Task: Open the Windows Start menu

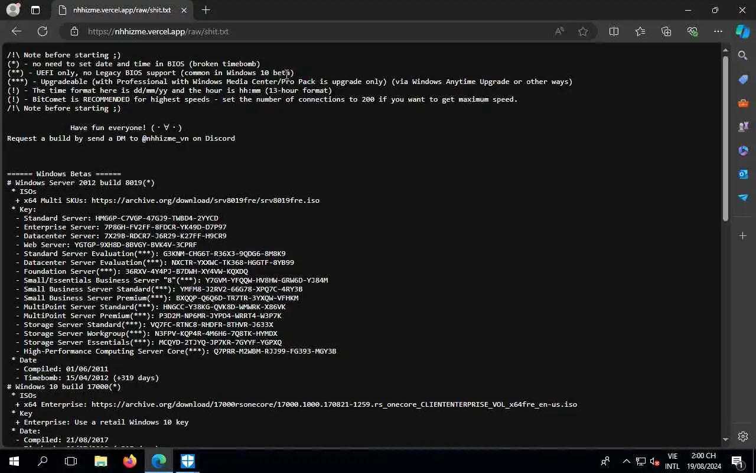Action: pos(14,461)
